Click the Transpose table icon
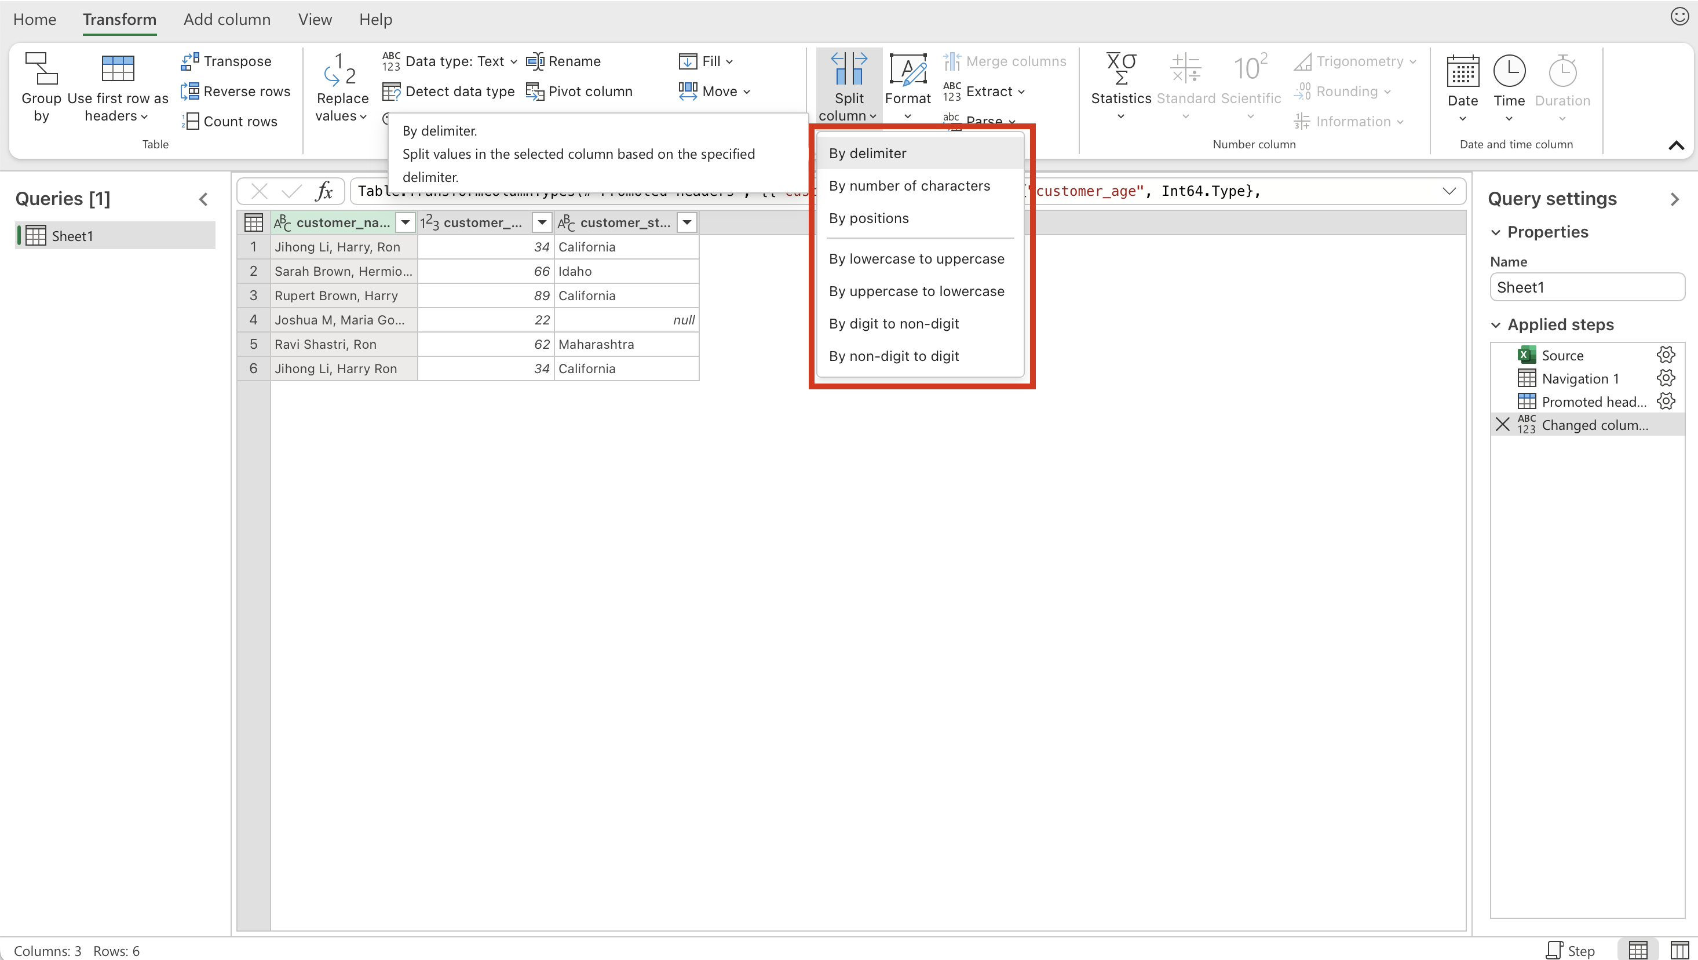The width and height of the screenshot is (1698, 960). [x=190, y=61]
